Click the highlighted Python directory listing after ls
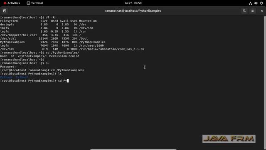266x150 pixels. click(14, 77)
